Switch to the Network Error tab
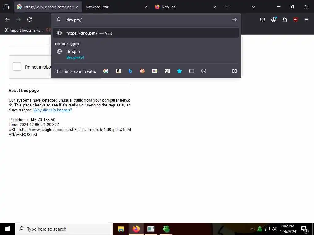 116,7
